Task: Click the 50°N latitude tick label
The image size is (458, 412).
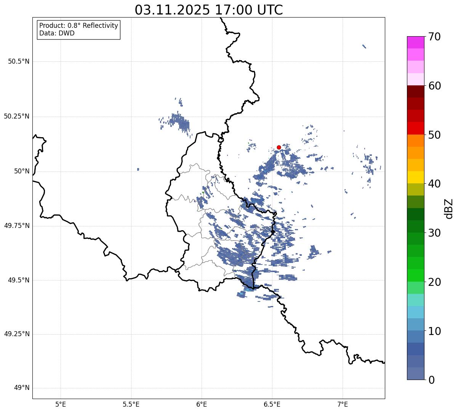Action: pyautogui.click(x=21, y=171)
